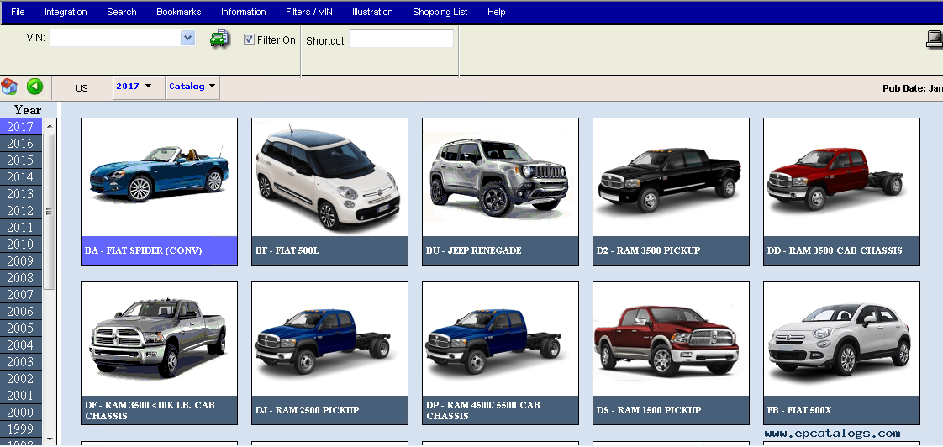This screenshot has height=447, width=943.
Task: Click the Year list scrollbar thumb
Action: click(x=50, y=212)
